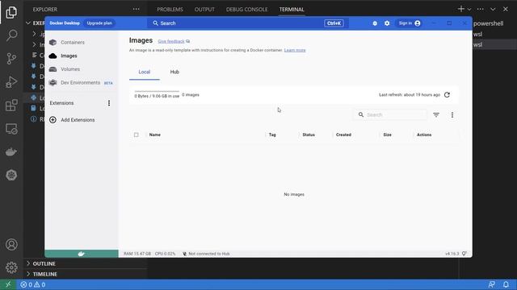Click the 'RAM 15.47 GB' status text
The height and width of the screenshot is (290, 517).
pyautogui.click(x=137, y=254)
